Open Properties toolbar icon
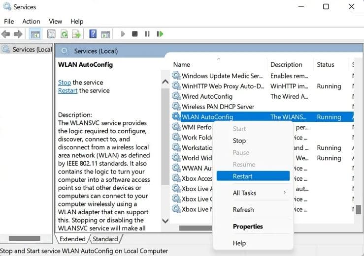 tap(51, 34)
